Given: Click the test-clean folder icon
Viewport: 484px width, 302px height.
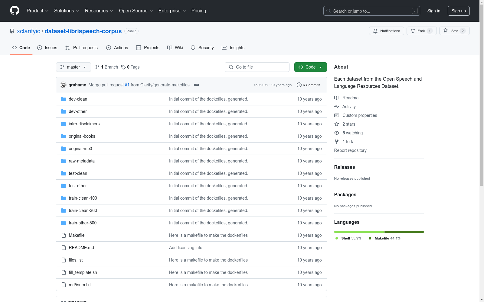Looking at the screenshot, I should (64, 173).
